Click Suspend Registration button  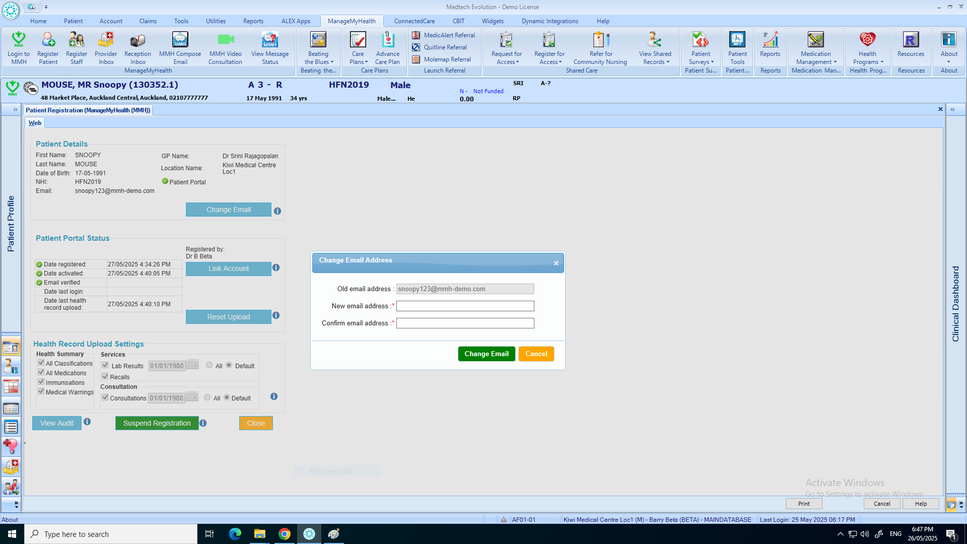(x=157, y=424)
